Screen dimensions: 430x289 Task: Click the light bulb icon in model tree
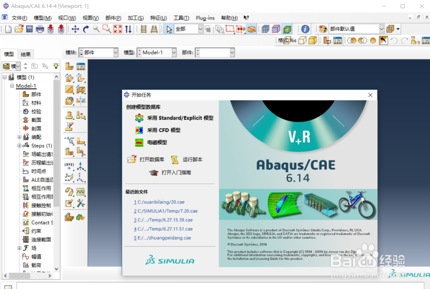coord(56,66)
